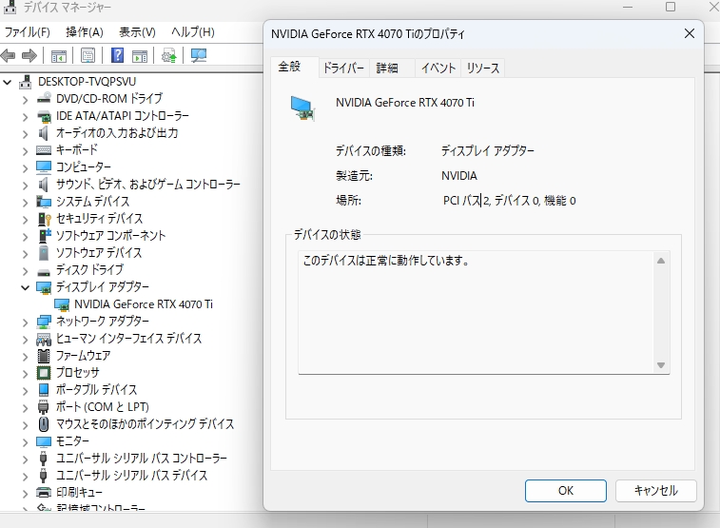
Task: Click the ファームウェア chip icon
Action: [x=44, y=356]
